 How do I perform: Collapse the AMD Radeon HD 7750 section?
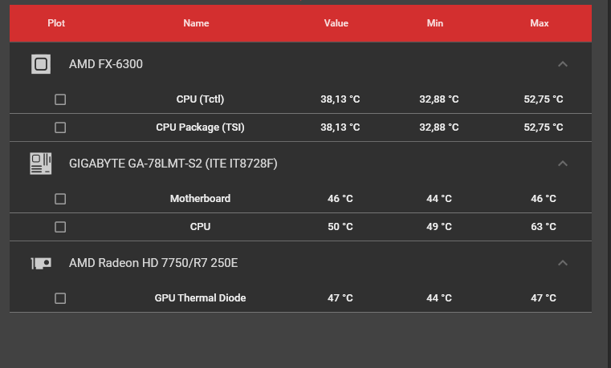(x=563, y=263)
